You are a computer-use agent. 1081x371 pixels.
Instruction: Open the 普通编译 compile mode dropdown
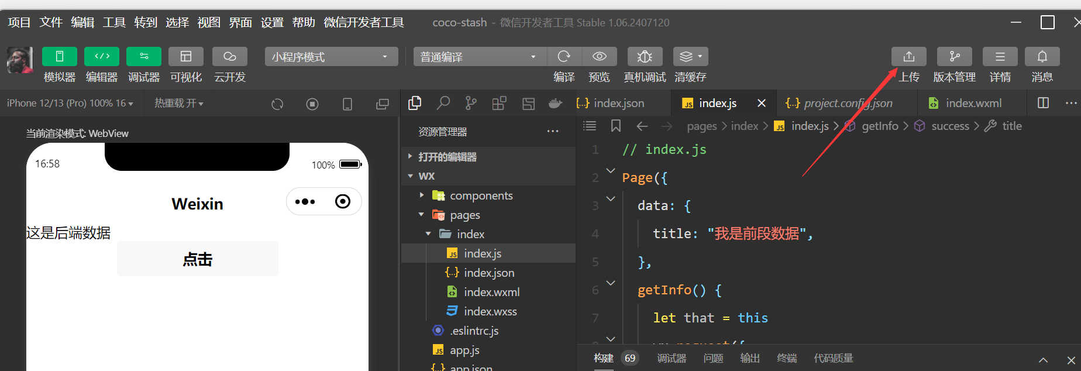tap(478, 57)
